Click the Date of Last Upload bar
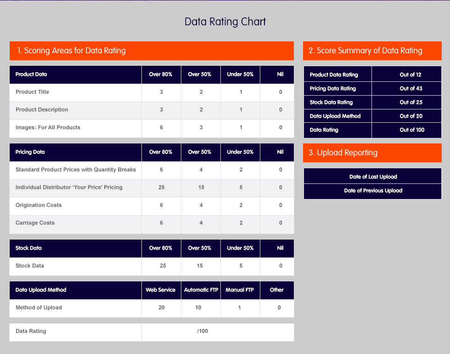Screen dimensions: 450x354 373,177
